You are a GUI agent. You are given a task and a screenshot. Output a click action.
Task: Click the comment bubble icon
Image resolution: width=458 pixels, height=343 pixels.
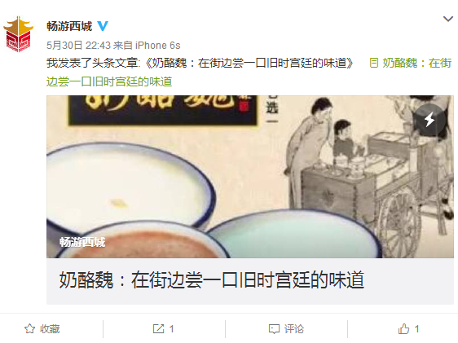tap(274, 329)
